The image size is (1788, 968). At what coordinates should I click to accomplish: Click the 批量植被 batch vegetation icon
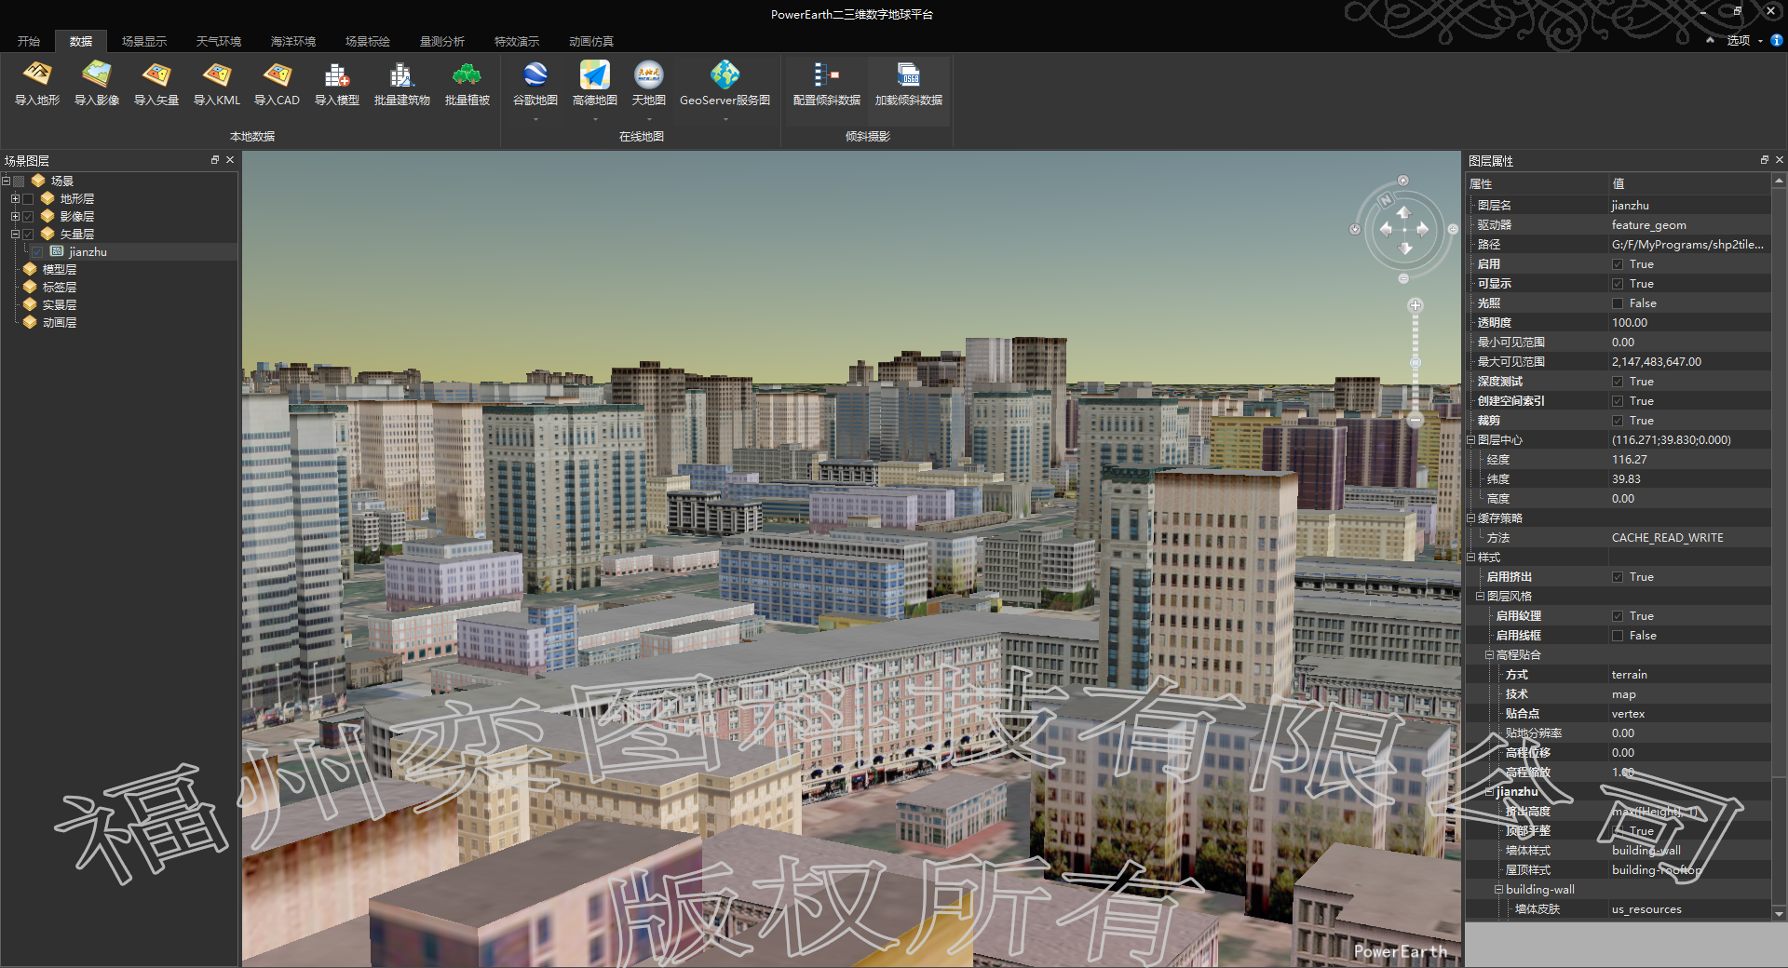coord(467,74)
